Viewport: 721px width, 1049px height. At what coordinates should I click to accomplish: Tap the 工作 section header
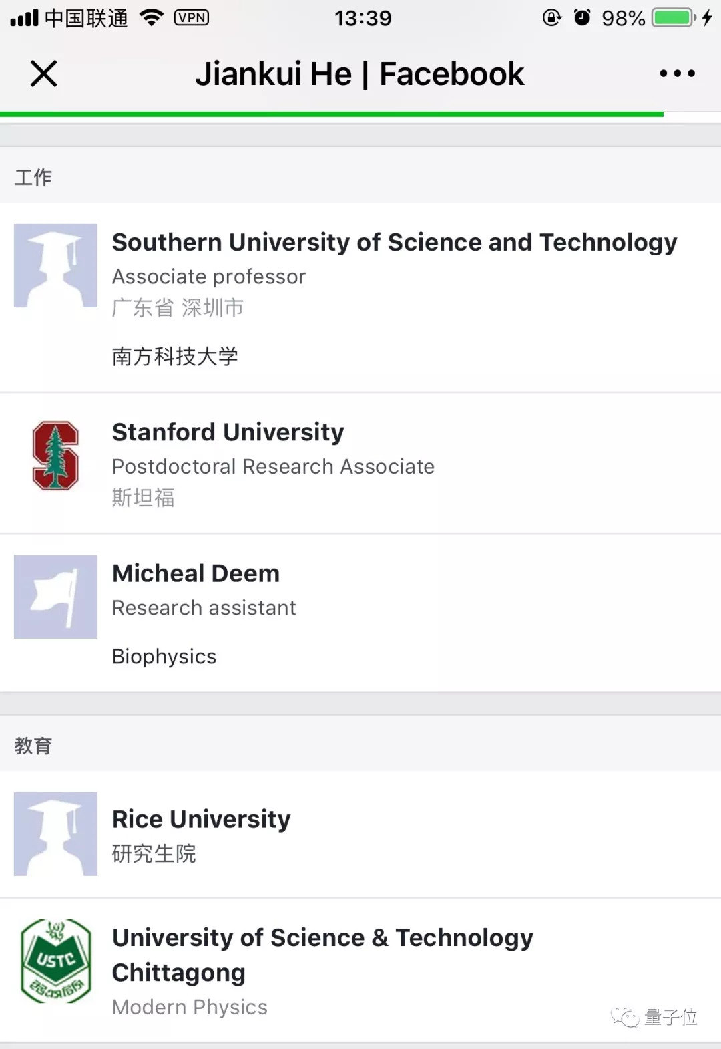click(33, 177)
